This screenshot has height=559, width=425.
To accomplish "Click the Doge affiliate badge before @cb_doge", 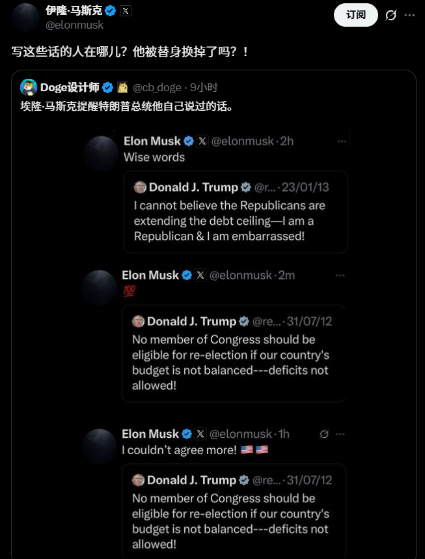I will pos(122,87).
